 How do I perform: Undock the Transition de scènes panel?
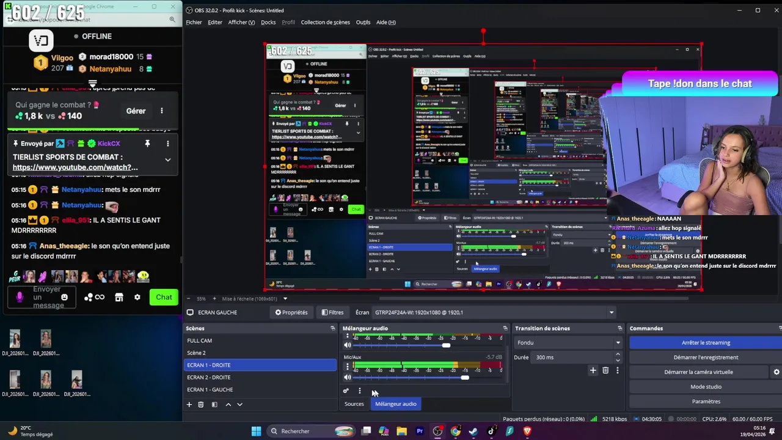[x=619, y=328]
